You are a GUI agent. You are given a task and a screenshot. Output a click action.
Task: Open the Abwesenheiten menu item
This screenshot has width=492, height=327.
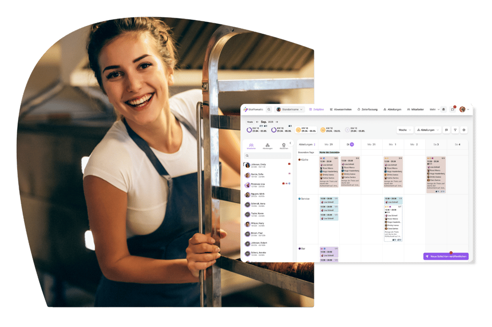pos(341,109)
